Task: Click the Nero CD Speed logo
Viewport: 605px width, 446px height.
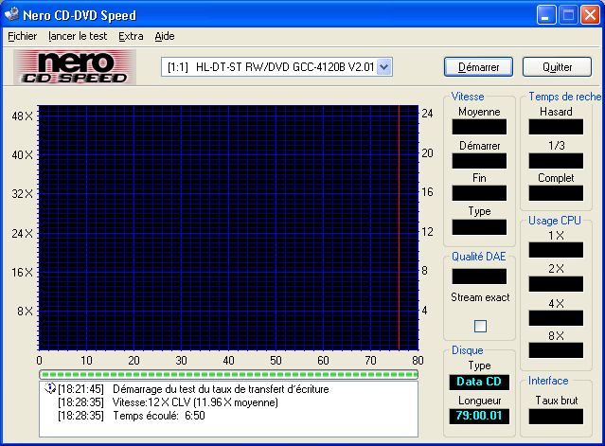Action: point(75,66)
